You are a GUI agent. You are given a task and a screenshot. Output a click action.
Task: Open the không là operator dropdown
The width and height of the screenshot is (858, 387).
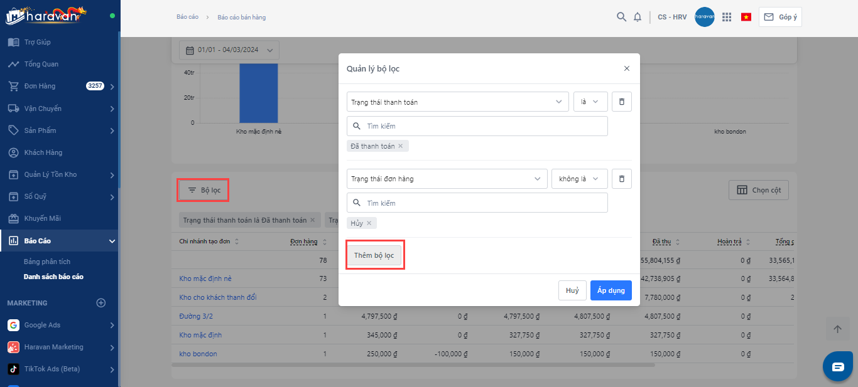(x=579, y=179)
